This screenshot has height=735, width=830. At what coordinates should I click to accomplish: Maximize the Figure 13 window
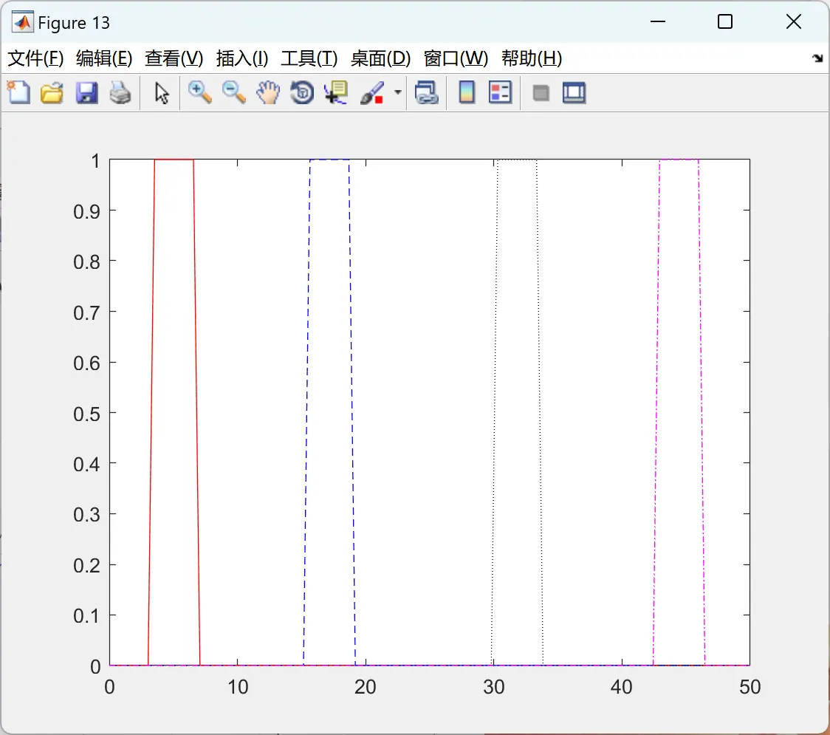click(724, 21)
